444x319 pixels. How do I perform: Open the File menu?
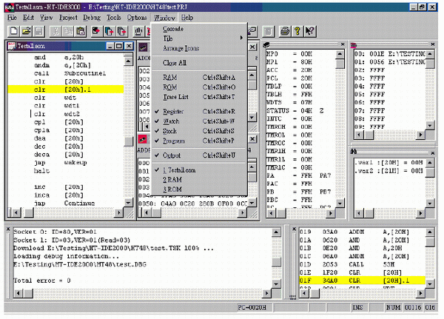[12, 18]
